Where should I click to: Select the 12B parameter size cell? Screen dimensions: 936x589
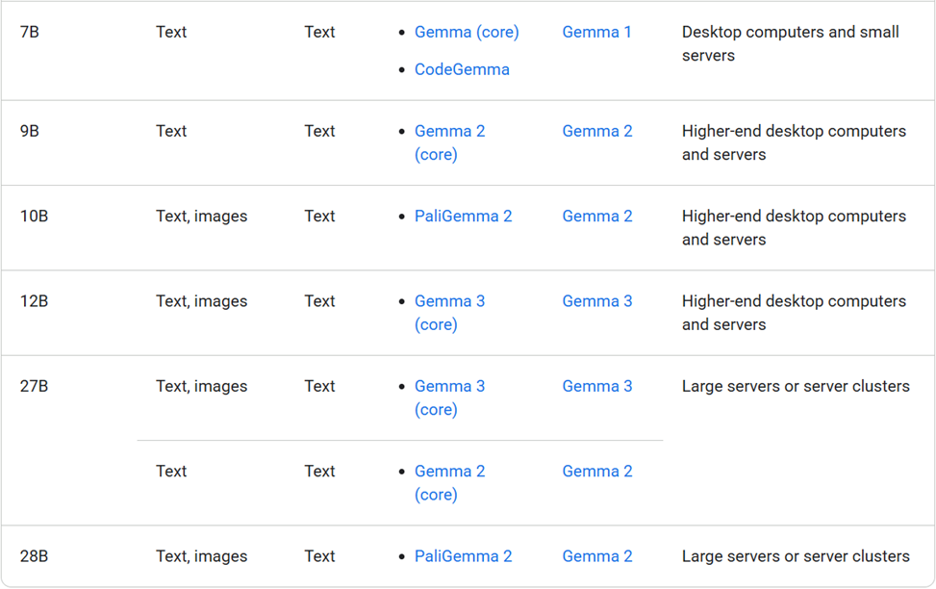(x=34, y=301)
